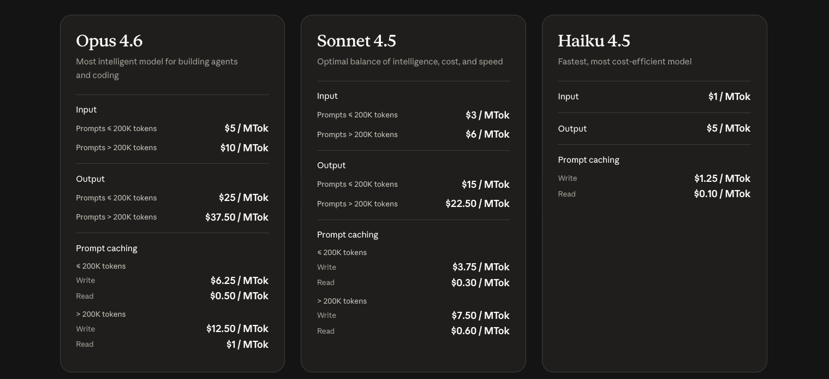Click the "$1.25 / MTok" cache write price
The height and width of the screenshot is (379, 829).
(x=722, y=179)
